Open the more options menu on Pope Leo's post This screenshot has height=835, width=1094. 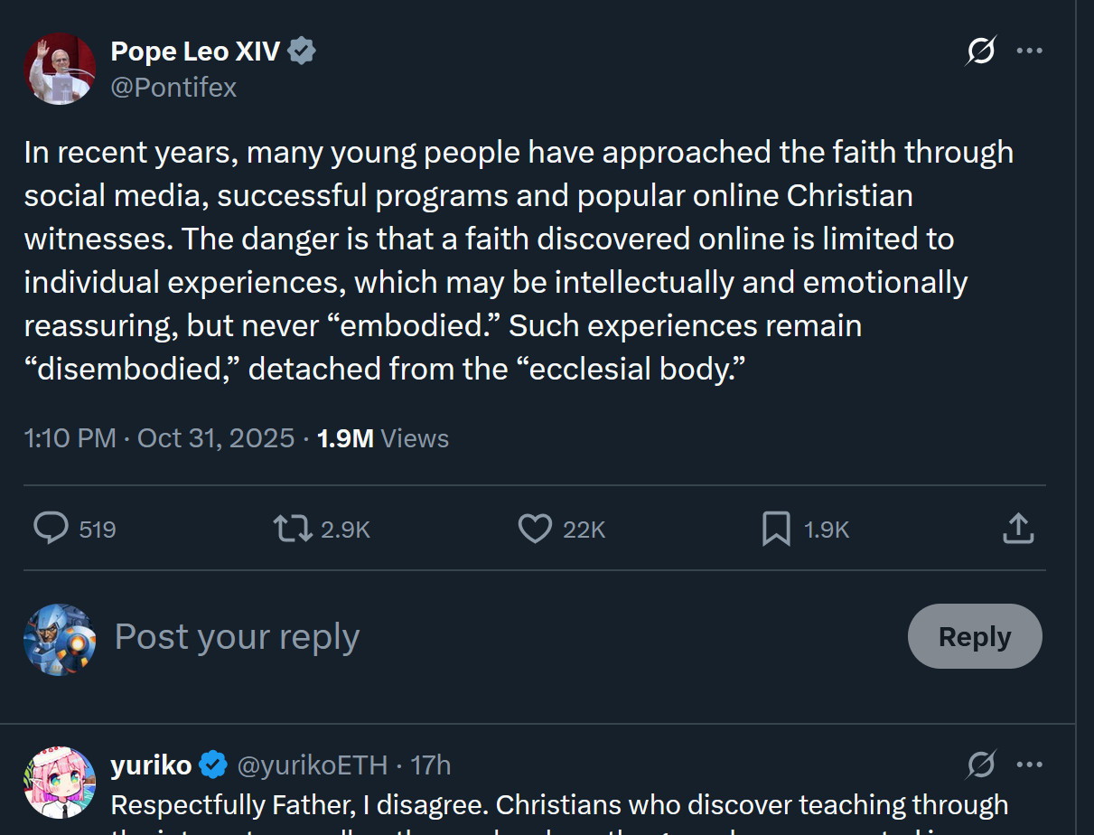1029,51
